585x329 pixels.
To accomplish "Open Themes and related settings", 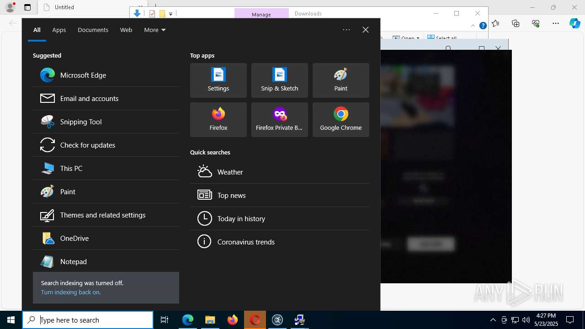I will click(x=106, y=215).
